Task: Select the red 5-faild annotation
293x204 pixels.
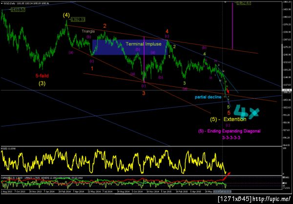Action: (42, 76)
